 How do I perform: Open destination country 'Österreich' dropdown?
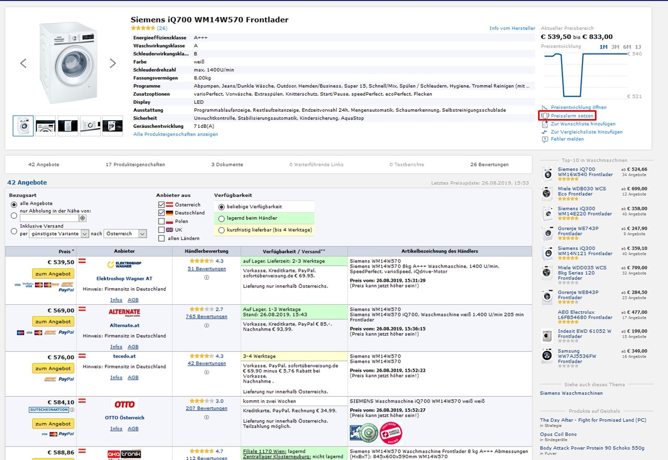[x=126, y=234]
